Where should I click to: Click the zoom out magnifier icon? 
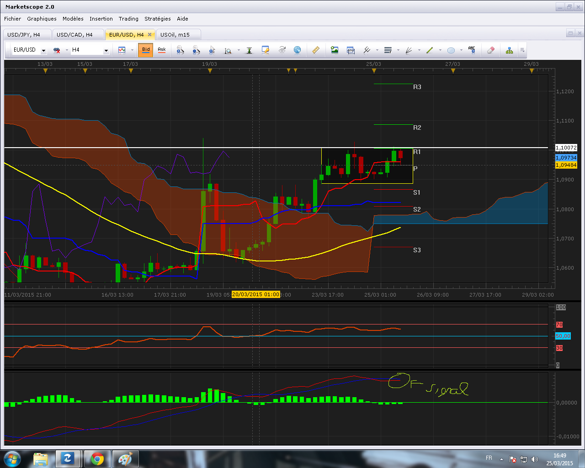coord(196,50)
